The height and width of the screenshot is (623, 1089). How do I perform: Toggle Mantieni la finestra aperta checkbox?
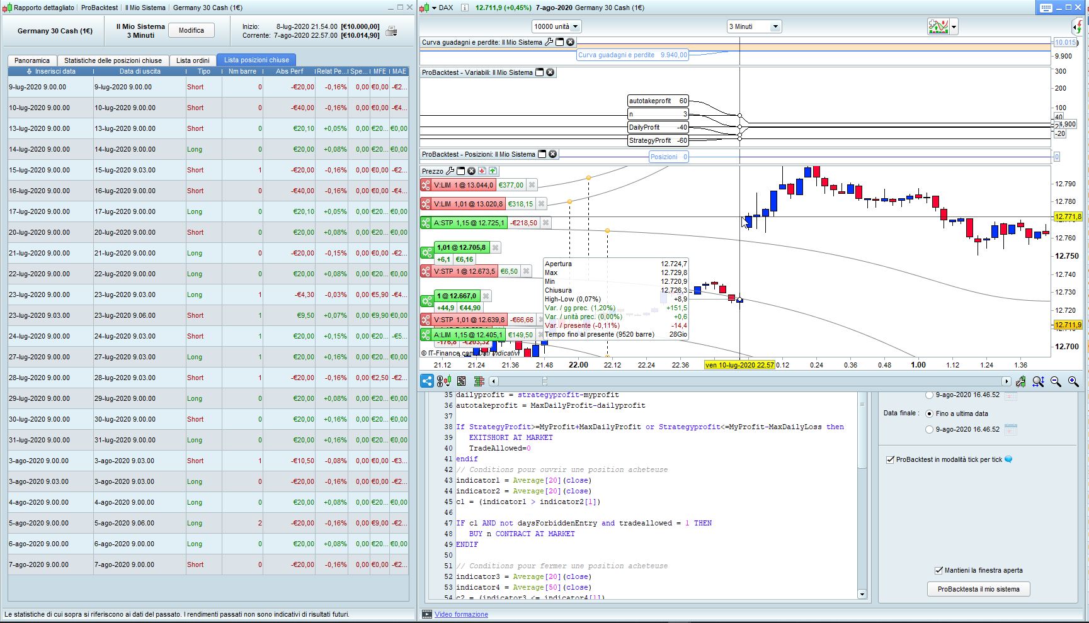tap(938, 570)
